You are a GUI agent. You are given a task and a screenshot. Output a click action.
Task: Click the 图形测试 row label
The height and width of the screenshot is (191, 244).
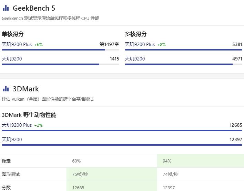coord(11,174)
